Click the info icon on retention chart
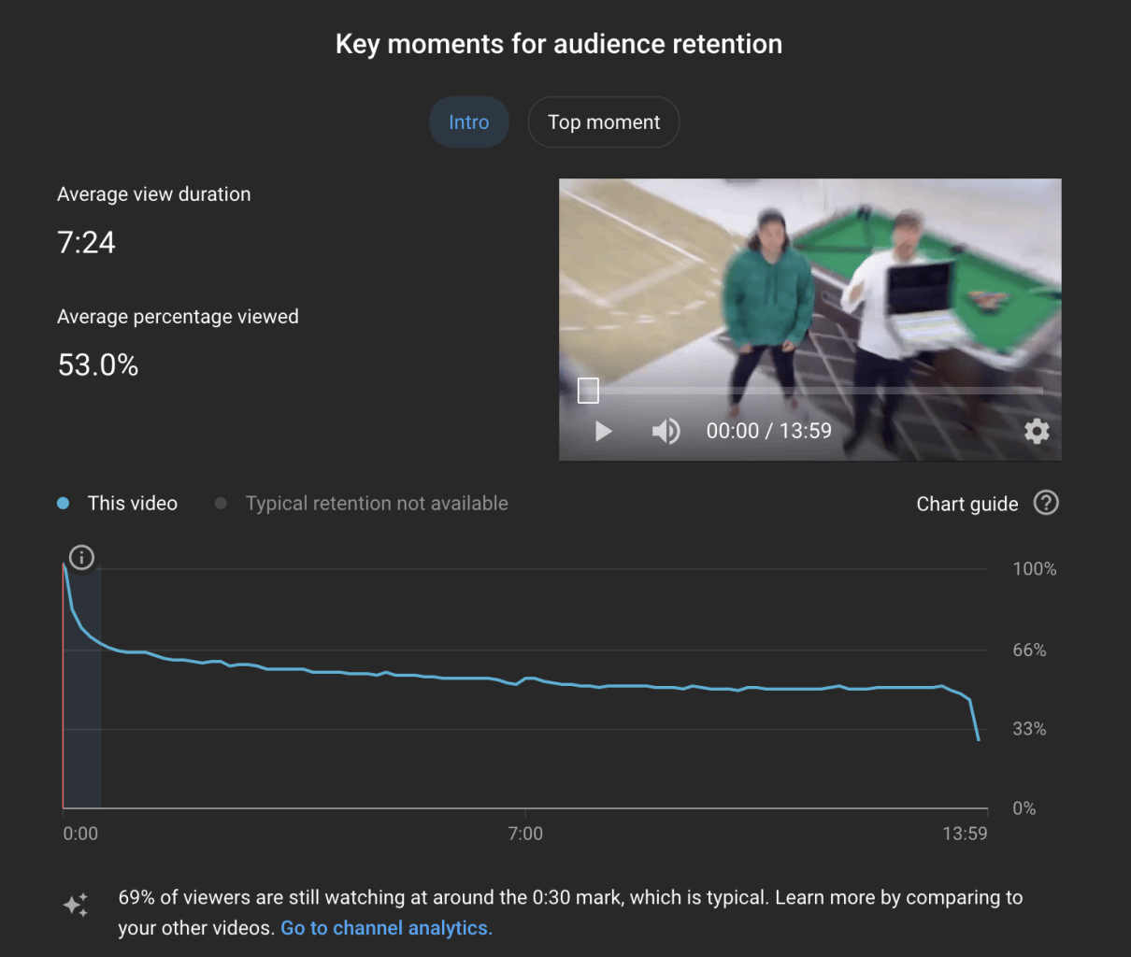Image resolution: width=1131 pixels, height=957 pixels. coord(81,557)
